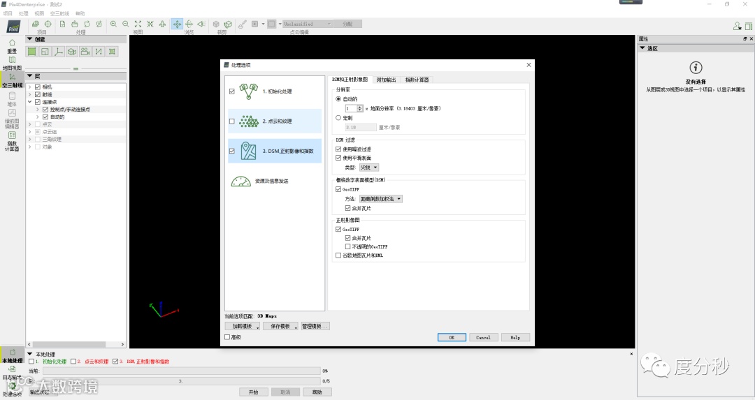The width and height of the screenshot is (755, 400).
Task: Switch to the 附加输出 tab
Action: pos(386,80)
